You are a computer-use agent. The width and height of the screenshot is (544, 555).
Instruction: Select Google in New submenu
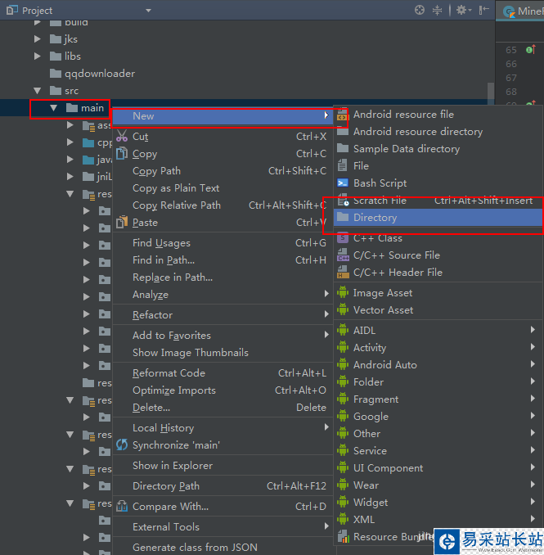coord(438,417)
